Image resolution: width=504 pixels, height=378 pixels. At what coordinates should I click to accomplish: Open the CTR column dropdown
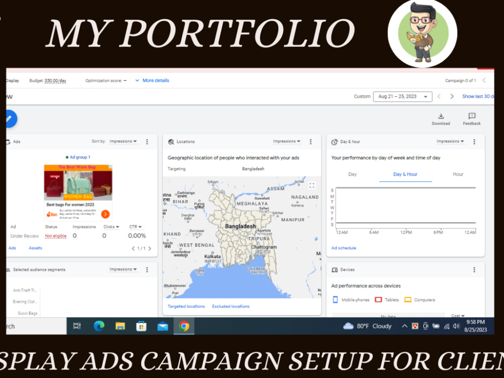click(135, 227)
